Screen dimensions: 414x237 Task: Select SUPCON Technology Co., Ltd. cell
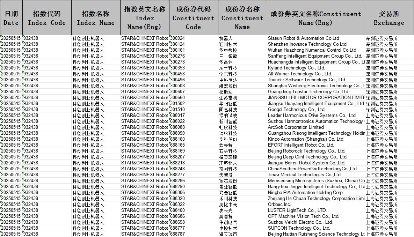pos(316,228)
